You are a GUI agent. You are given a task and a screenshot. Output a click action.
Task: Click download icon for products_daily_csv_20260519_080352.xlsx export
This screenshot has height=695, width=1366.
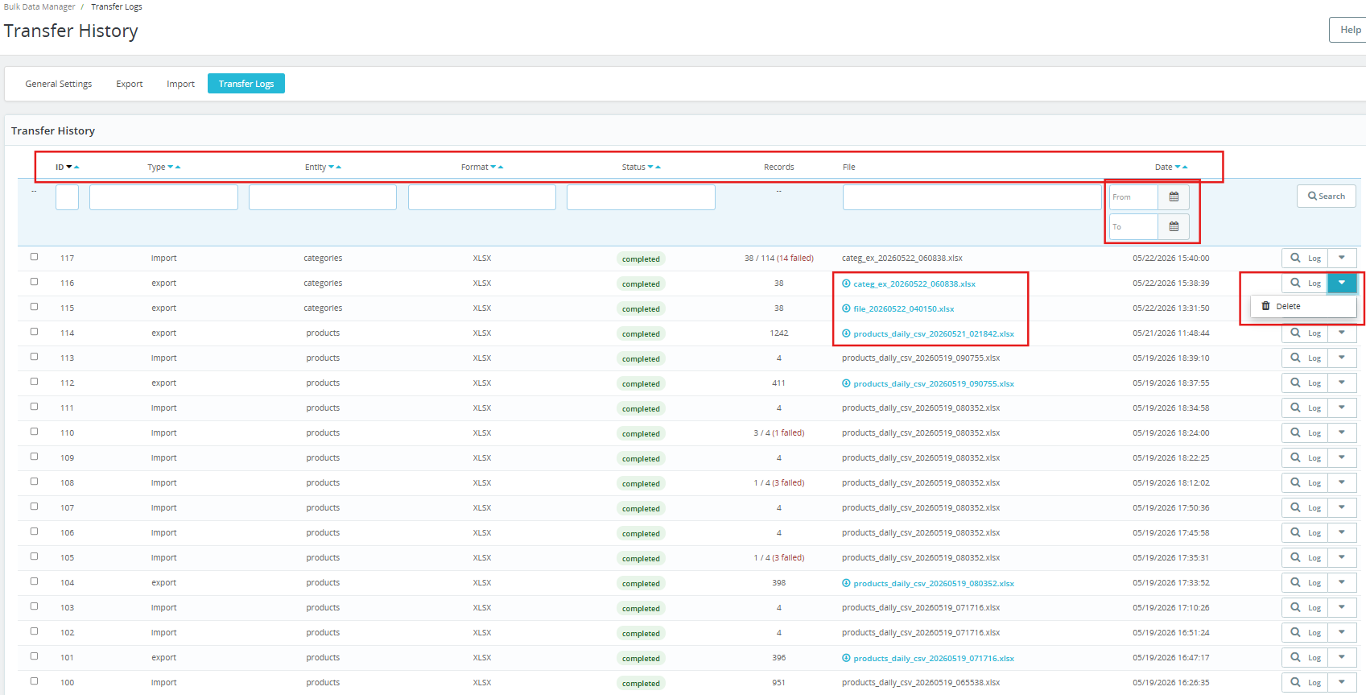pos(846,583)
